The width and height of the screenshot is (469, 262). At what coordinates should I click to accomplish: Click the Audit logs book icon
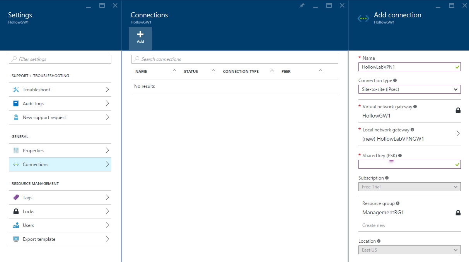pos(16,103)
